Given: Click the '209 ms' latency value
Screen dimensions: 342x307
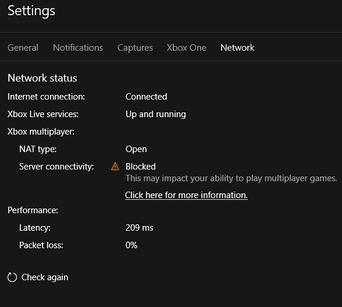Looking at the screenshot, I should tap(140, 228).
